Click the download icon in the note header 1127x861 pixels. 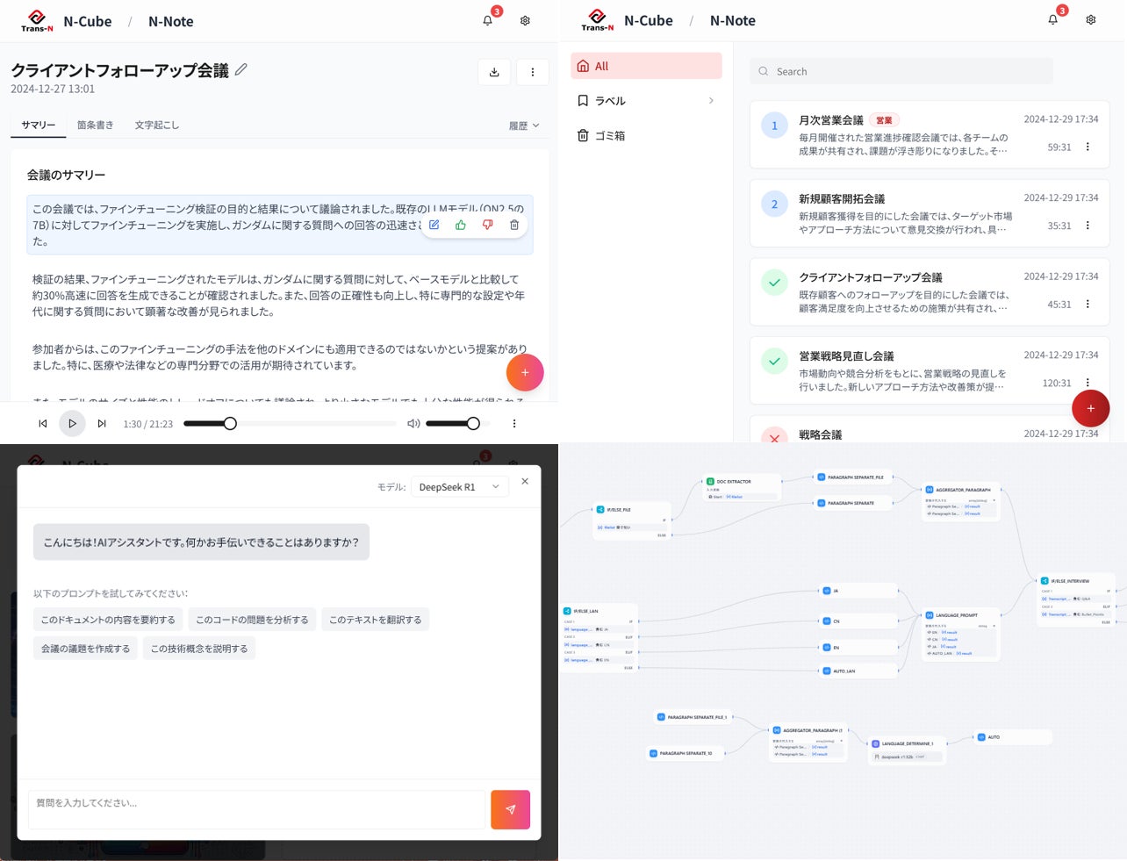pos(494,72)
